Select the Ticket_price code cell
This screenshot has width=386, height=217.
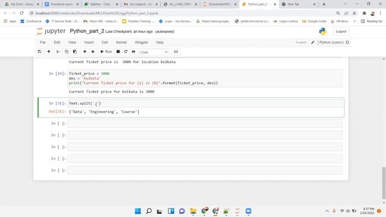coord(205,78)
